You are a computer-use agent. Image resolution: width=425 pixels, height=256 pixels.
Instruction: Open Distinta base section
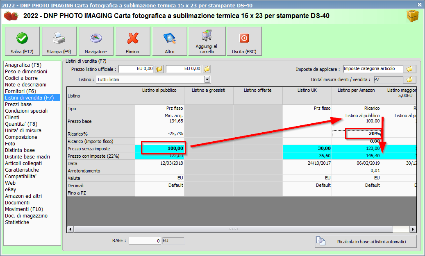(20, 150)
